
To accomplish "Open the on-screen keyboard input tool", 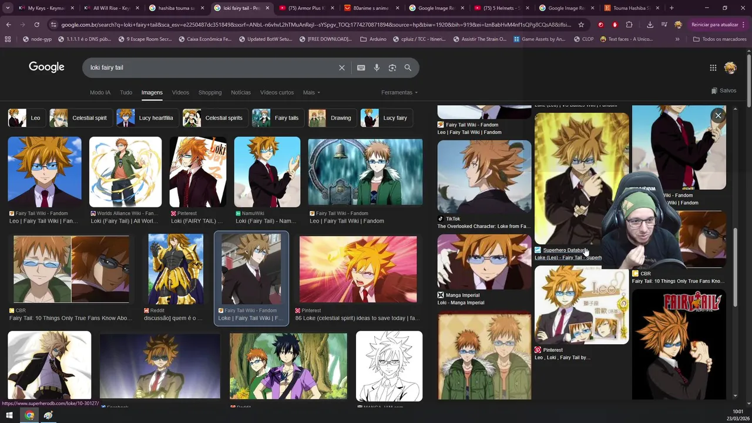I will (361, 68).
